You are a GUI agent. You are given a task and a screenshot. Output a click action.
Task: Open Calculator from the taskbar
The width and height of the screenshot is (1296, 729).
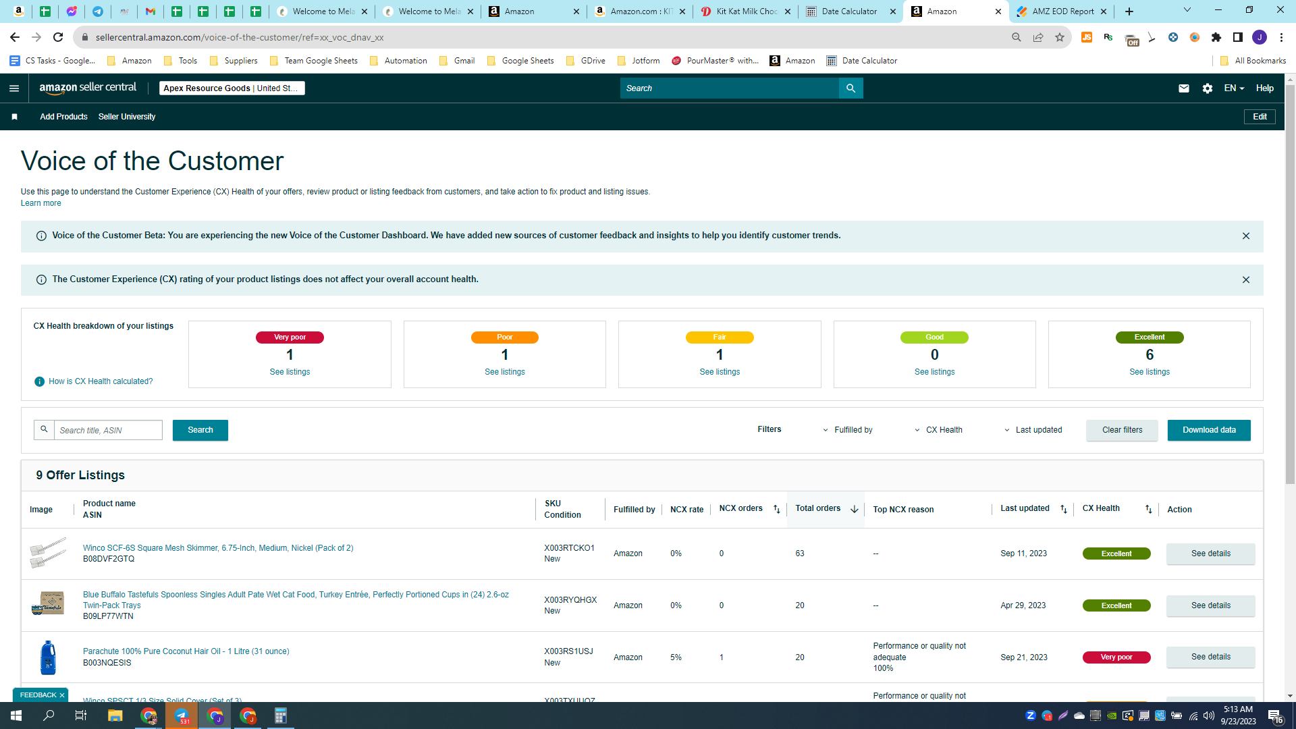[280, 715]
